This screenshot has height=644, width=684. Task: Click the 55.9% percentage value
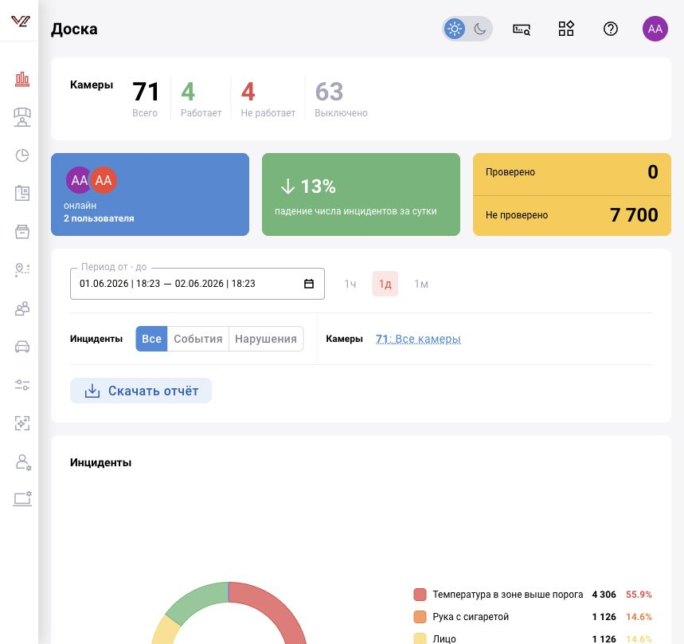tap(639, 595)
